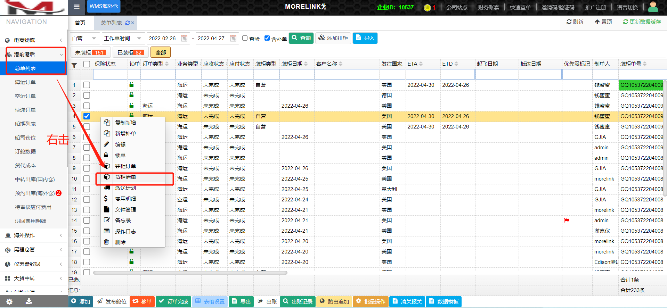Click red priority flag in row 14
This screenshot has width=667, height=308.
(x=567, y=220)
